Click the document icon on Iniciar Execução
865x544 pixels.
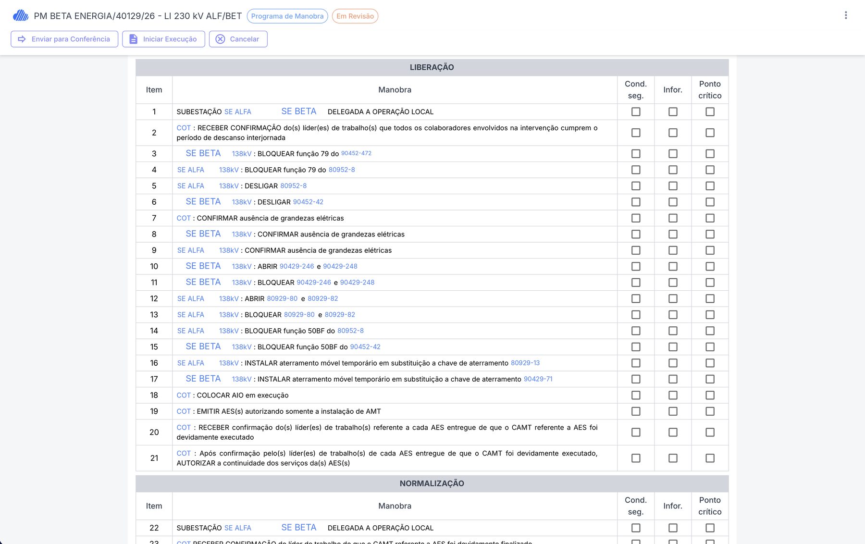[134, 39]
